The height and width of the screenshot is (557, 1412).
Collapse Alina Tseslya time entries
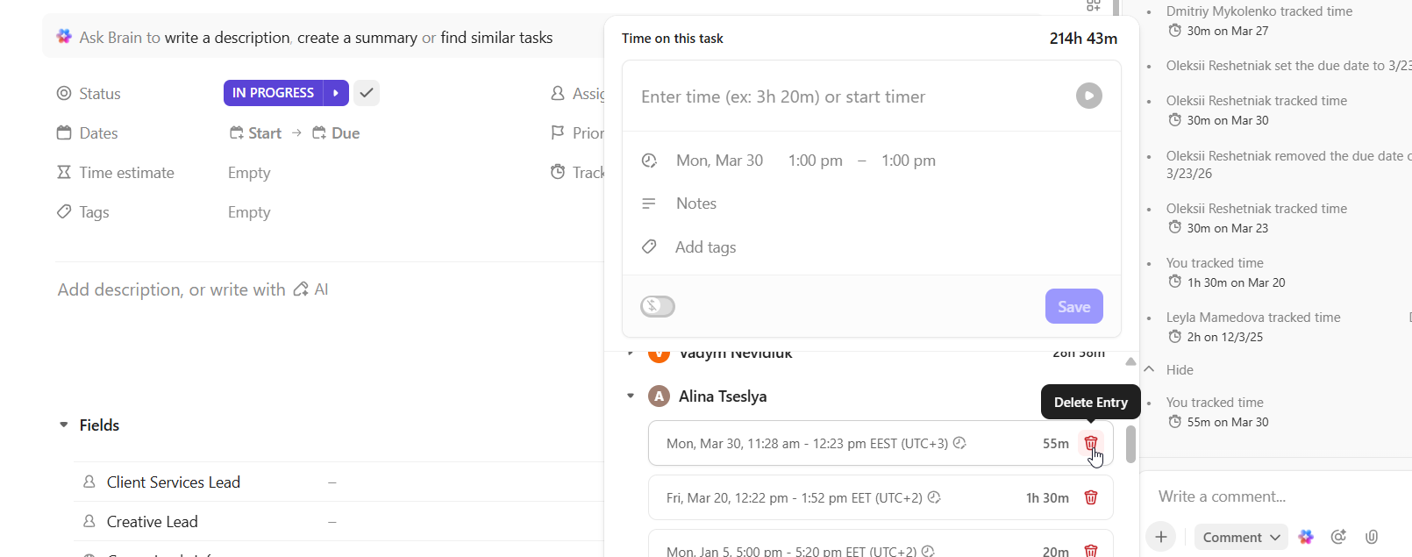tap(631, 396)
